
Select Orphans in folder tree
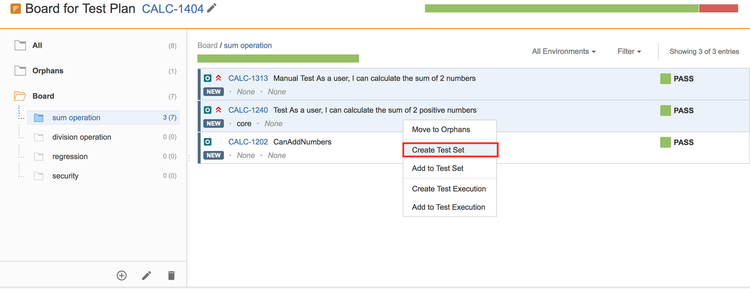[x=48, y=71]
